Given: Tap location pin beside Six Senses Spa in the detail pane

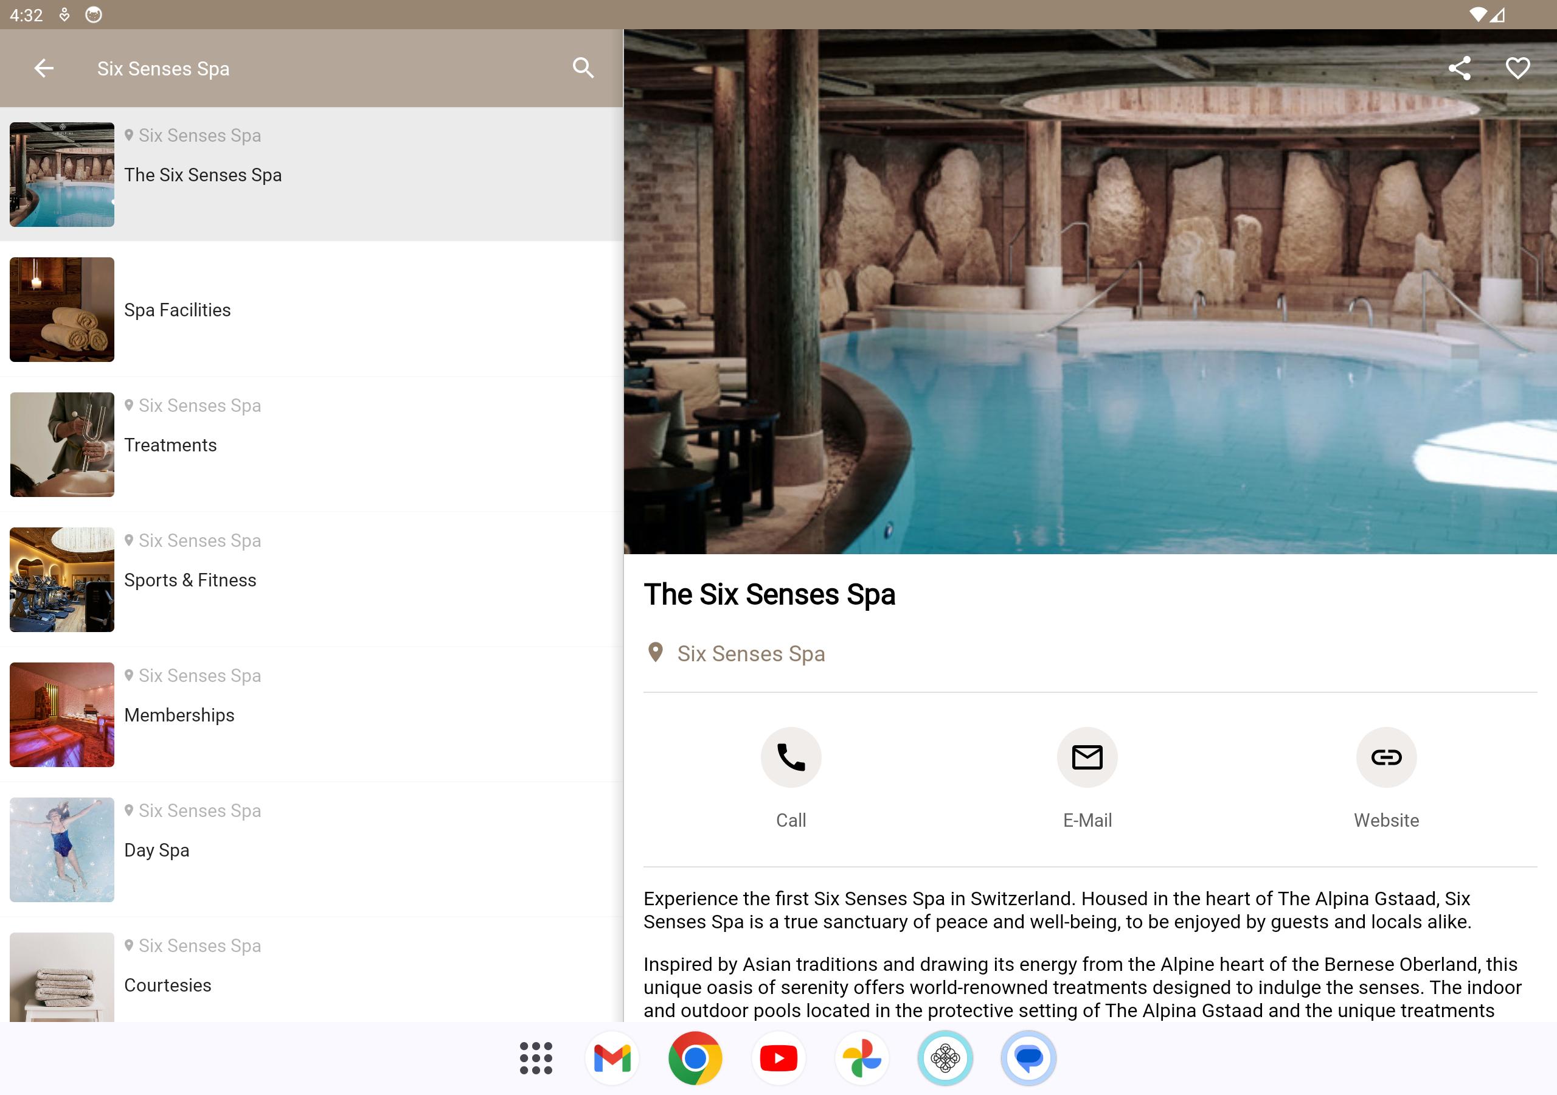Looking at the screenshot, I should [655, 653].
